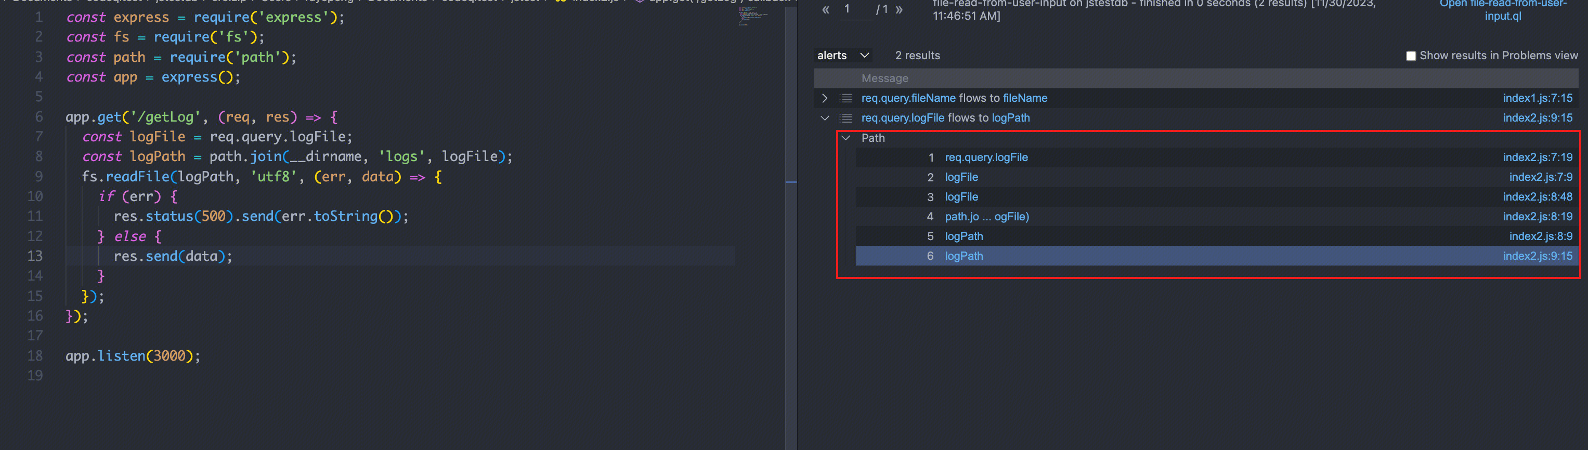Go to next results page arrow
The width and height of the screenshot is (1588, 450).
click(x=899, y=9)
